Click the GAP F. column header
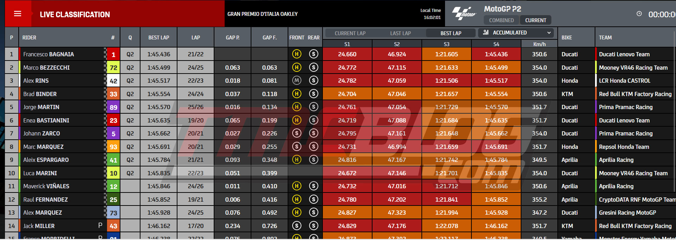 (x=270, y=37)
